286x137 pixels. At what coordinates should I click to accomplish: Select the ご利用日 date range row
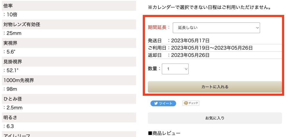point(215,48)
